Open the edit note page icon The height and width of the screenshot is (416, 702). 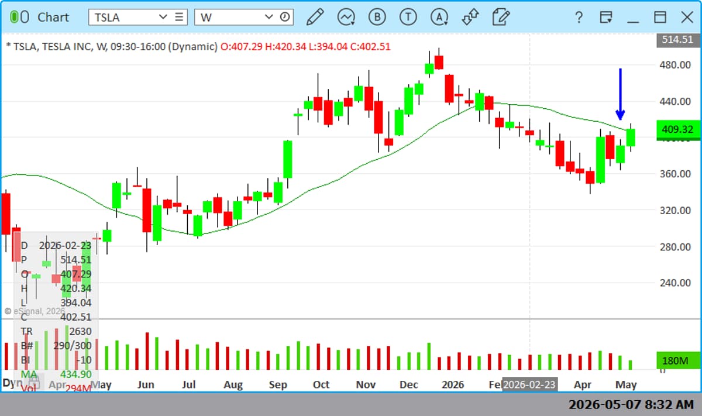pyautogui.click(x=501, y=17)
